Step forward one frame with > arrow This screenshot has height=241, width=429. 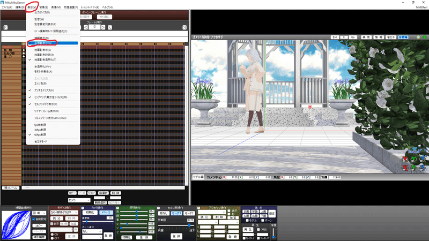click(103, 27)
